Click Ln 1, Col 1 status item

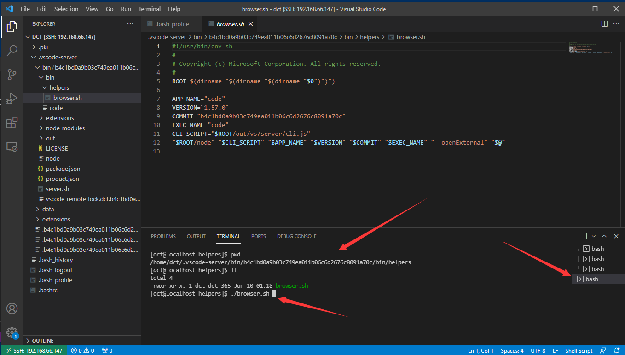click(x=480, y=350)
